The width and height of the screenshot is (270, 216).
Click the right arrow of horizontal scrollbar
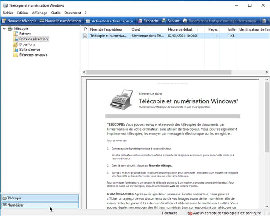click(x=267, y=72)
